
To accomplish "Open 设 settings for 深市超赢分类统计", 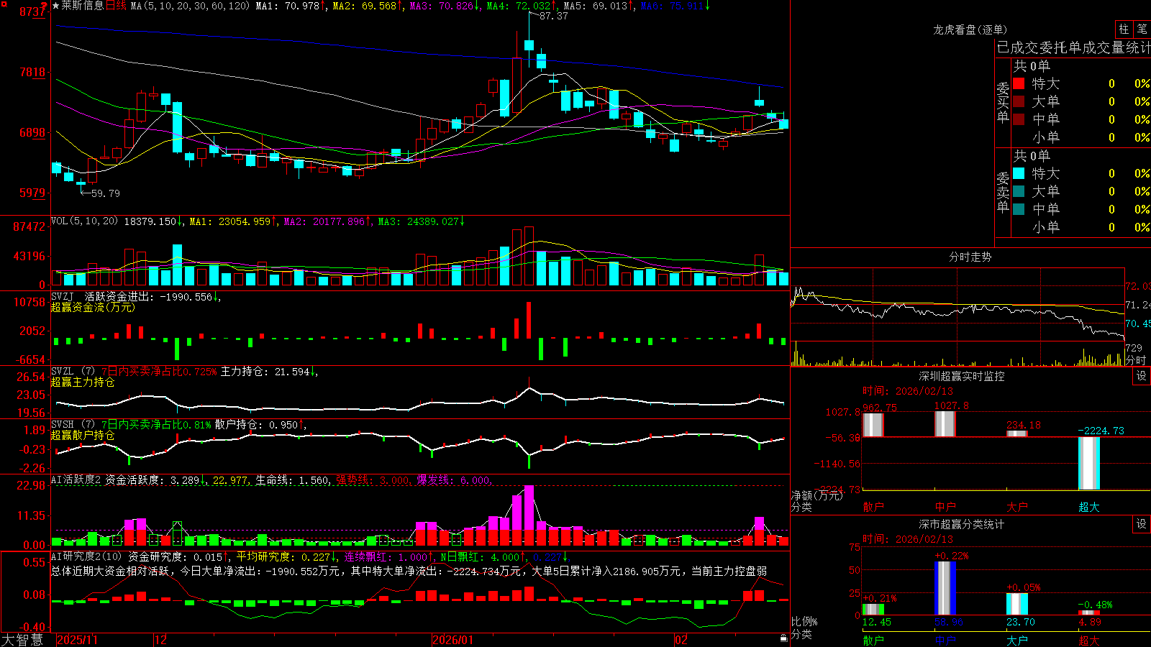I will (x=1142, y=524).
